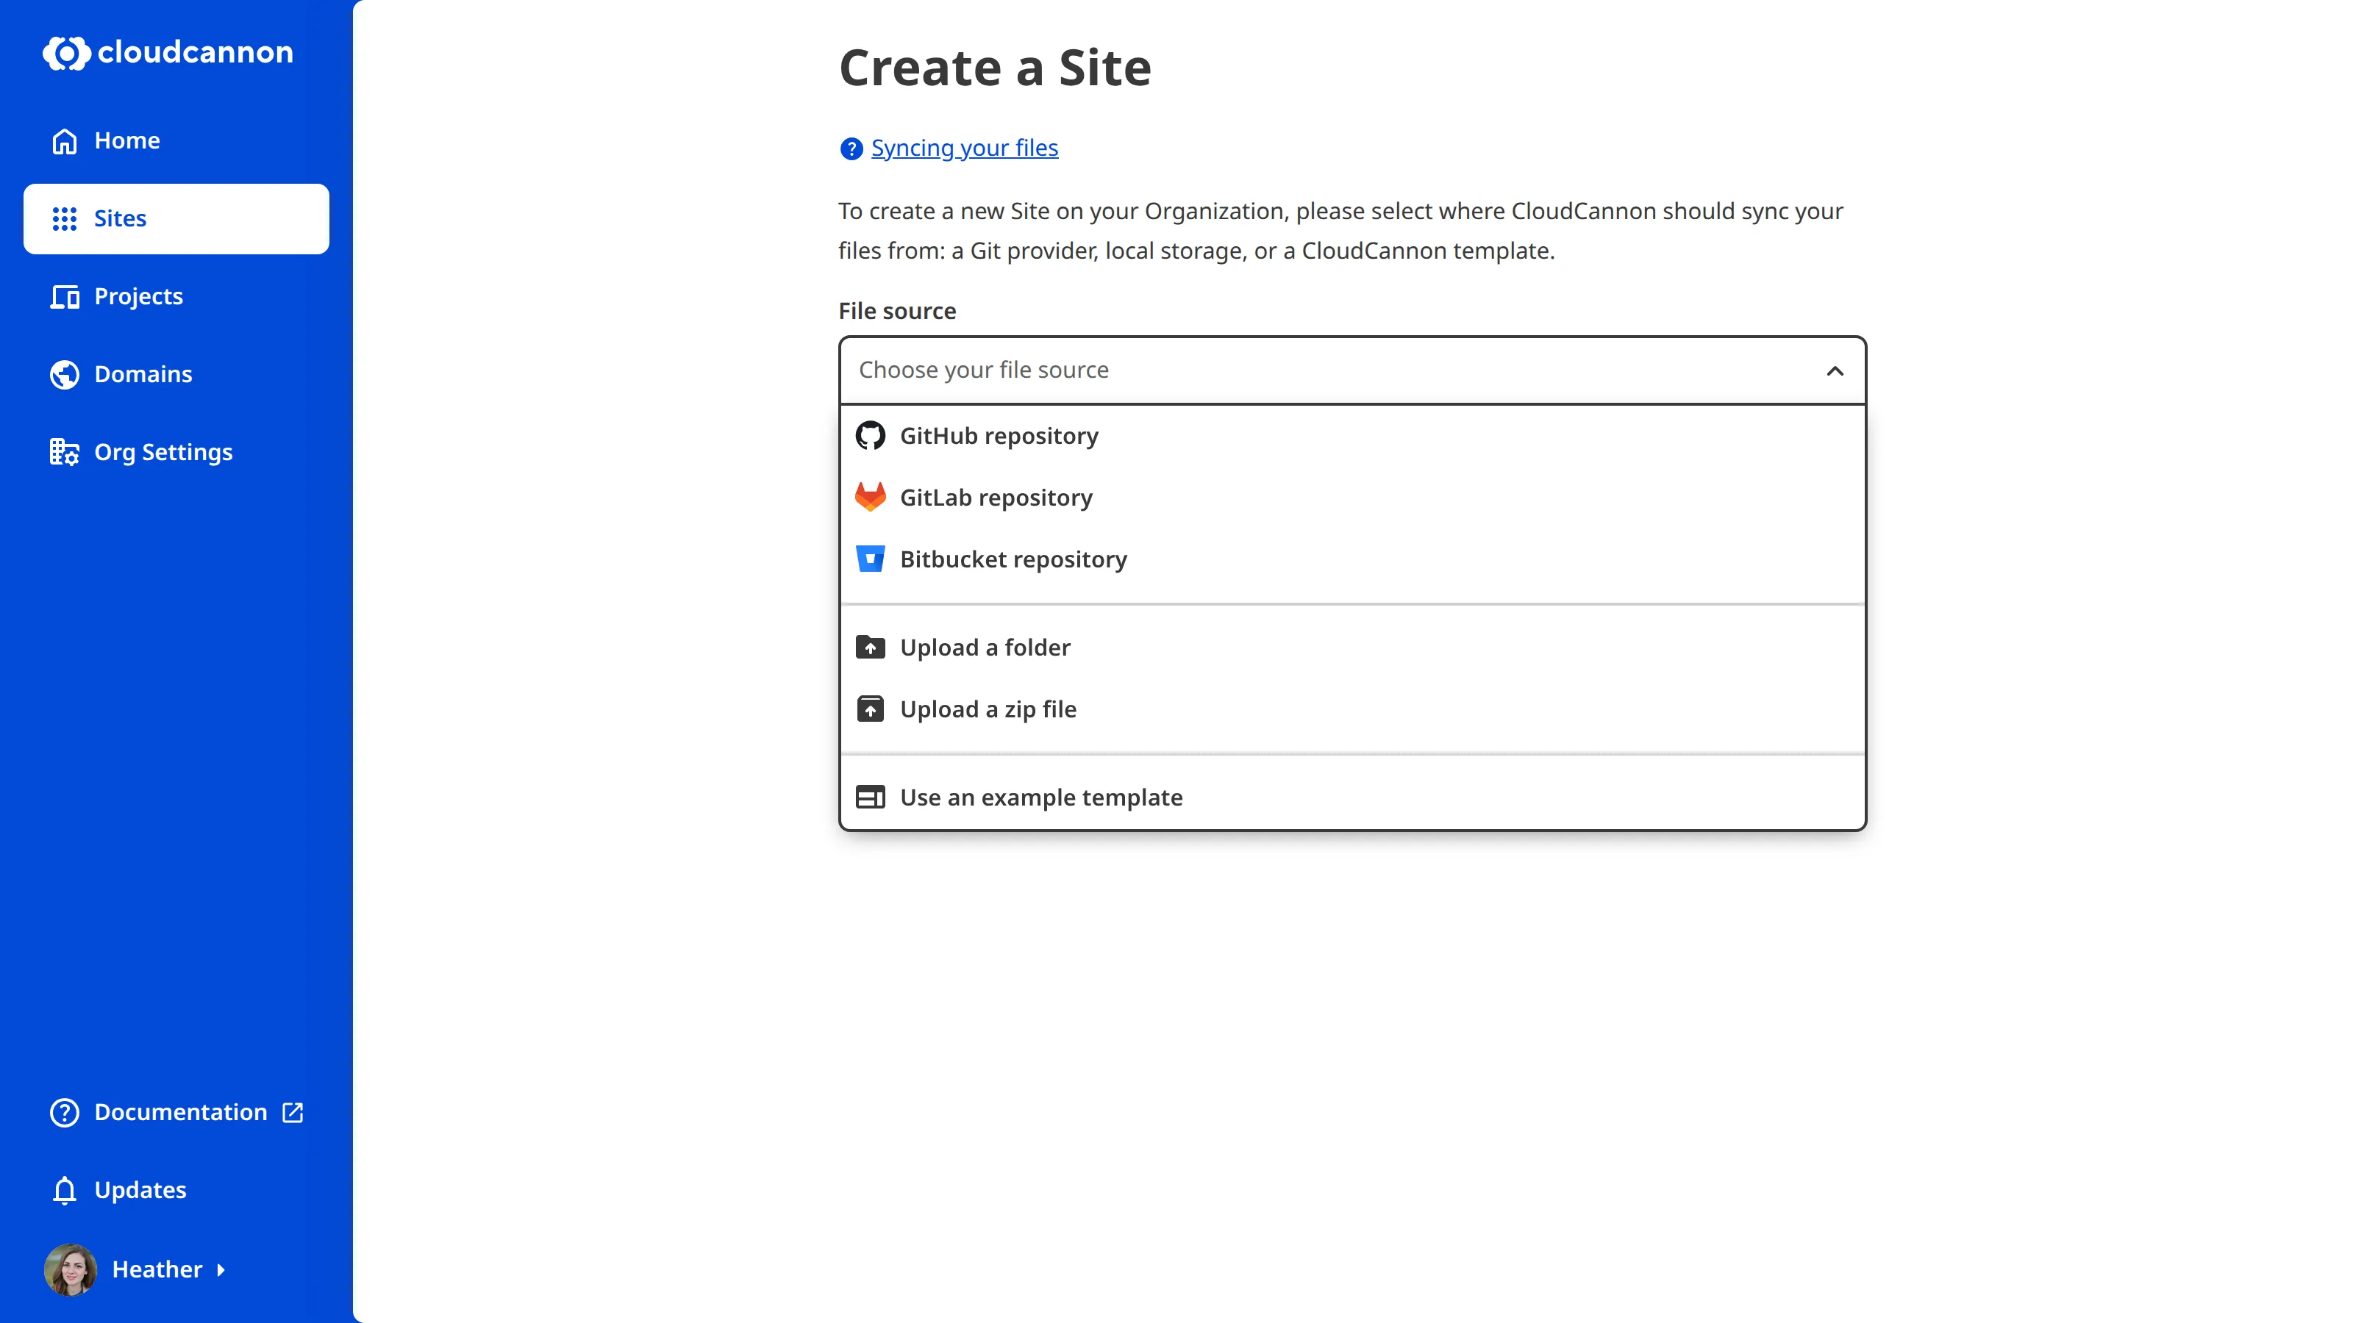Click the Org Settings building icon
Screen dimensions: 2353x1323
64,452
